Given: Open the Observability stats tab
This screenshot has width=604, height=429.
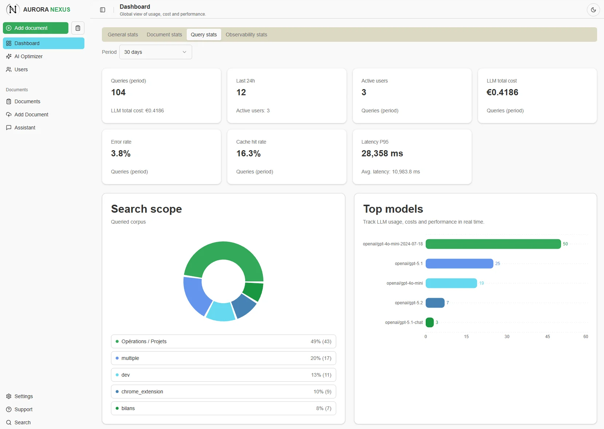Looking at the screenshot, I should (x=246, y=35).
